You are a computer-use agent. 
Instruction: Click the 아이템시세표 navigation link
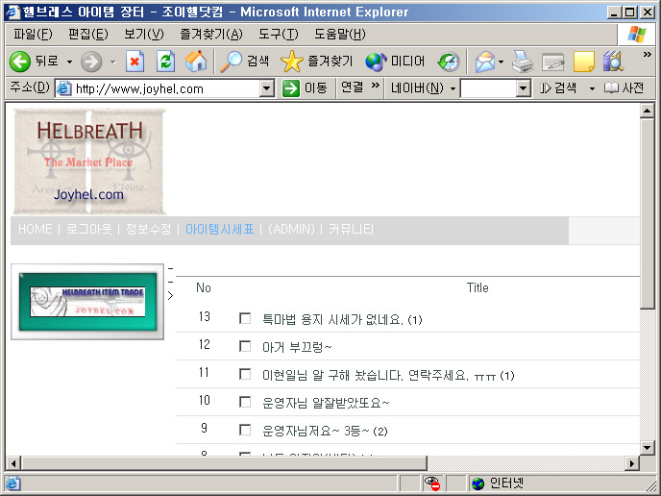pos(220,230)
